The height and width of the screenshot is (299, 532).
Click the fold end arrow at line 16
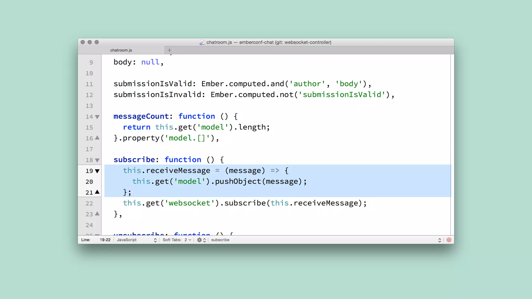pyautogui.click(x=97, y=138)
